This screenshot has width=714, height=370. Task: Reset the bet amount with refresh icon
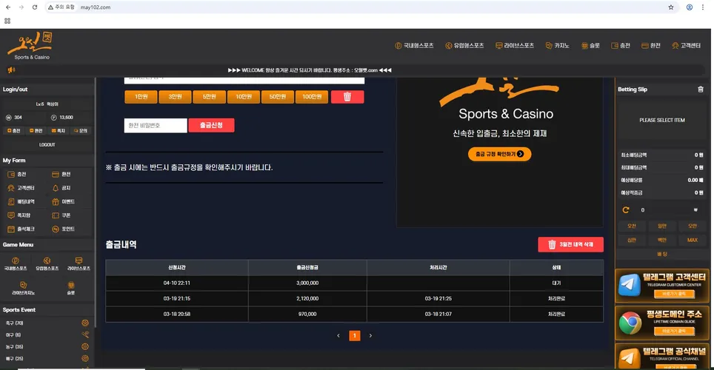(x=626, y=210)
